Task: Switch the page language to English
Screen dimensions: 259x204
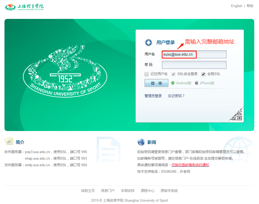Action: coord(236,6)
